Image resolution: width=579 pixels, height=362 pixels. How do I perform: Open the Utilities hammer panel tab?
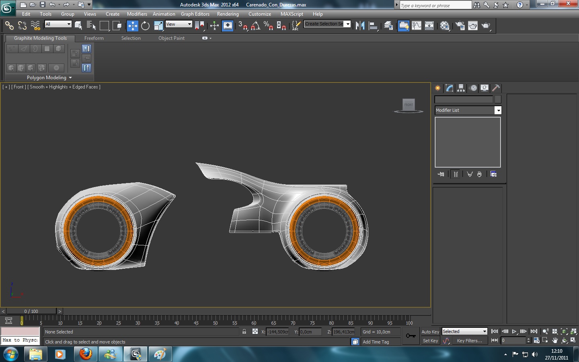coord(496,88)
